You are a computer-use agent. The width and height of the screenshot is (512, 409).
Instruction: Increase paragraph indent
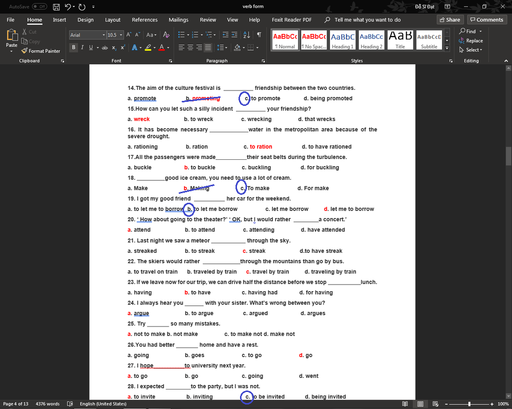click(234, 34)
